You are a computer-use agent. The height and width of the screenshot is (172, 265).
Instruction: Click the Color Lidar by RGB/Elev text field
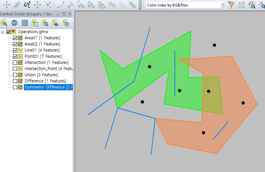(183, 5)
